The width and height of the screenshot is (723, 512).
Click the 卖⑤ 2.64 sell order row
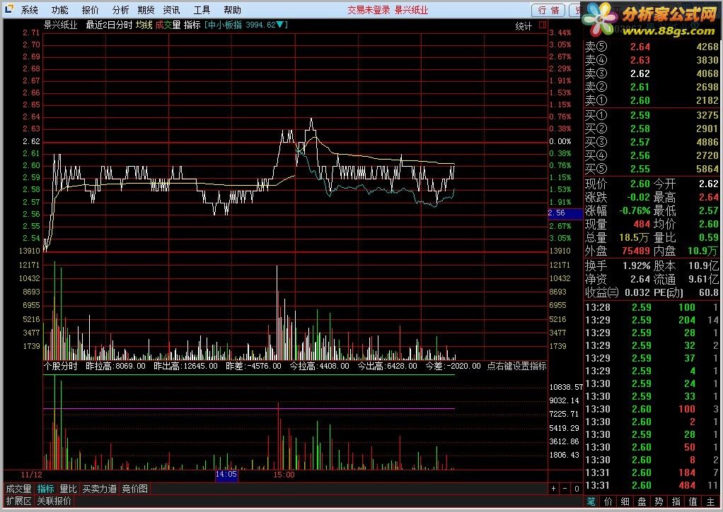click(652, 47)
